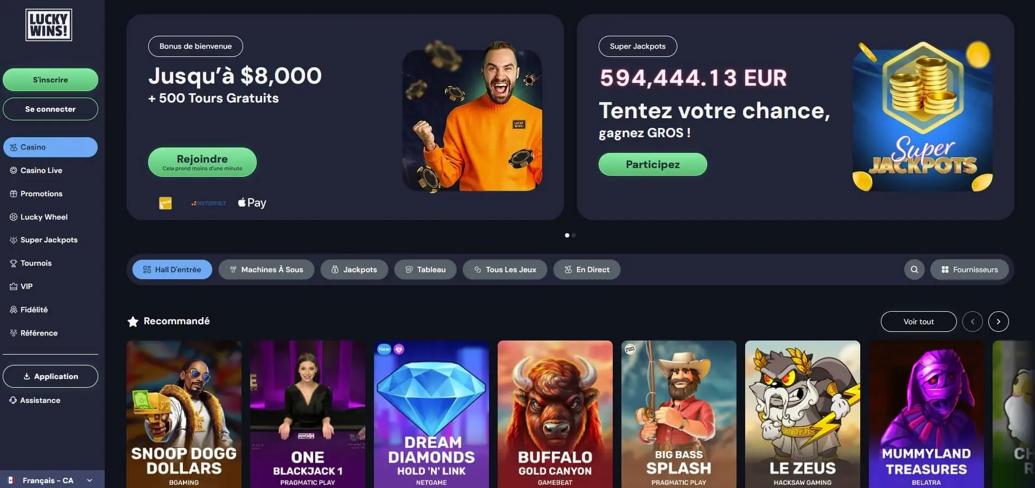Open the Fournisseurs providers list
Image resolution: width=1035 pixels, height=488 pixels.
coord(969,269)
